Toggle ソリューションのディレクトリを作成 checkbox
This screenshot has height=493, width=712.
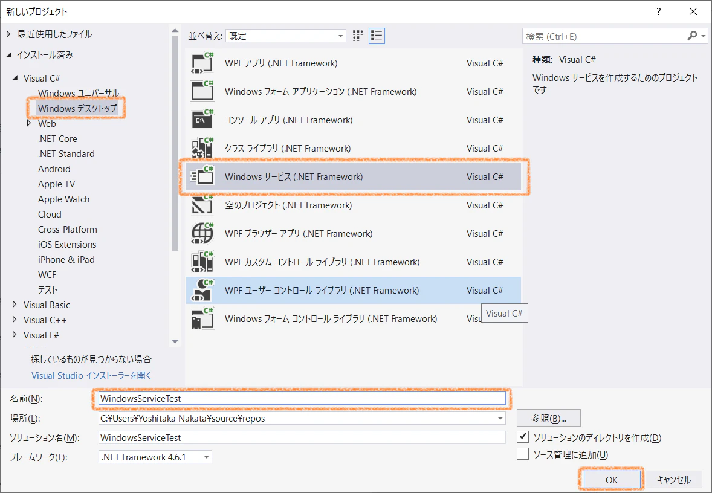tap(523, 437)
